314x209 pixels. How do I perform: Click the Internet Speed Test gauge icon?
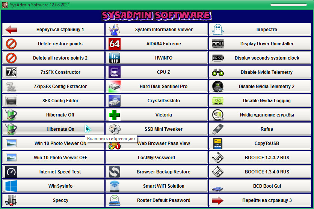[11, 172]
